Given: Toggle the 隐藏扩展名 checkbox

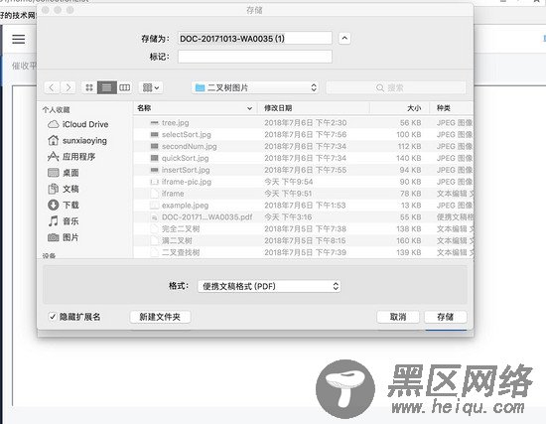Looking at the screenshot, I should (x=53, y=317).
